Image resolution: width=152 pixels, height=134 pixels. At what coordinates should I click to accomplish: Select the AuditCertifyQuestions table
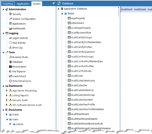83,52
